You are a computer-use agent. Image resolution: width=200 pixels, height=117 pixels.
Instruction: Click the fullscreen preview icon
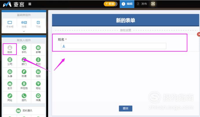click(153, 4)
